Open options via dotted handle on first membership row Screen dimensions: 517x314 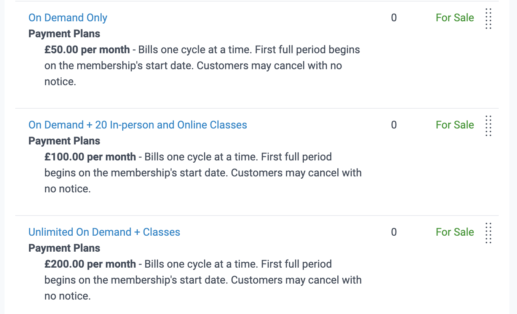point(489,18)
